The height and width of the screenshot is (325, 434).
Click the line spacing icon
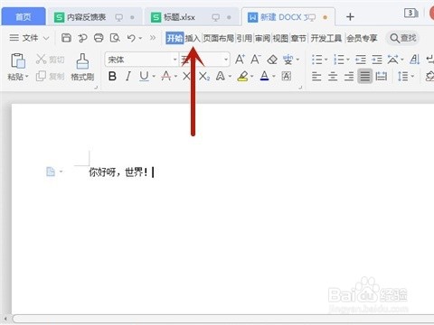coord(403,76)
